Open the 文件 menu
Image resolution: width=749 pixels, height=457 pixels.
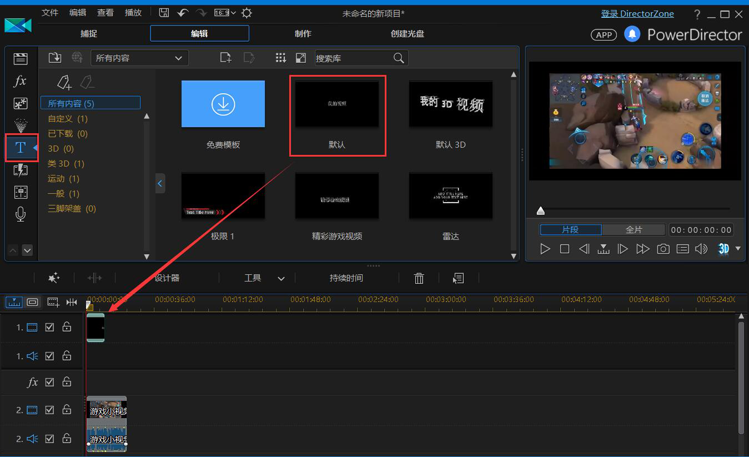pos(50,13)
